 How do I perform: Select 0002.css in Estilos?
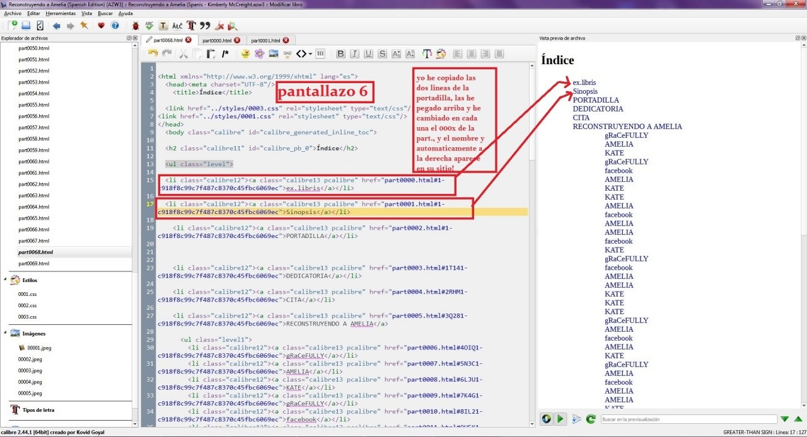coord(27,305)
